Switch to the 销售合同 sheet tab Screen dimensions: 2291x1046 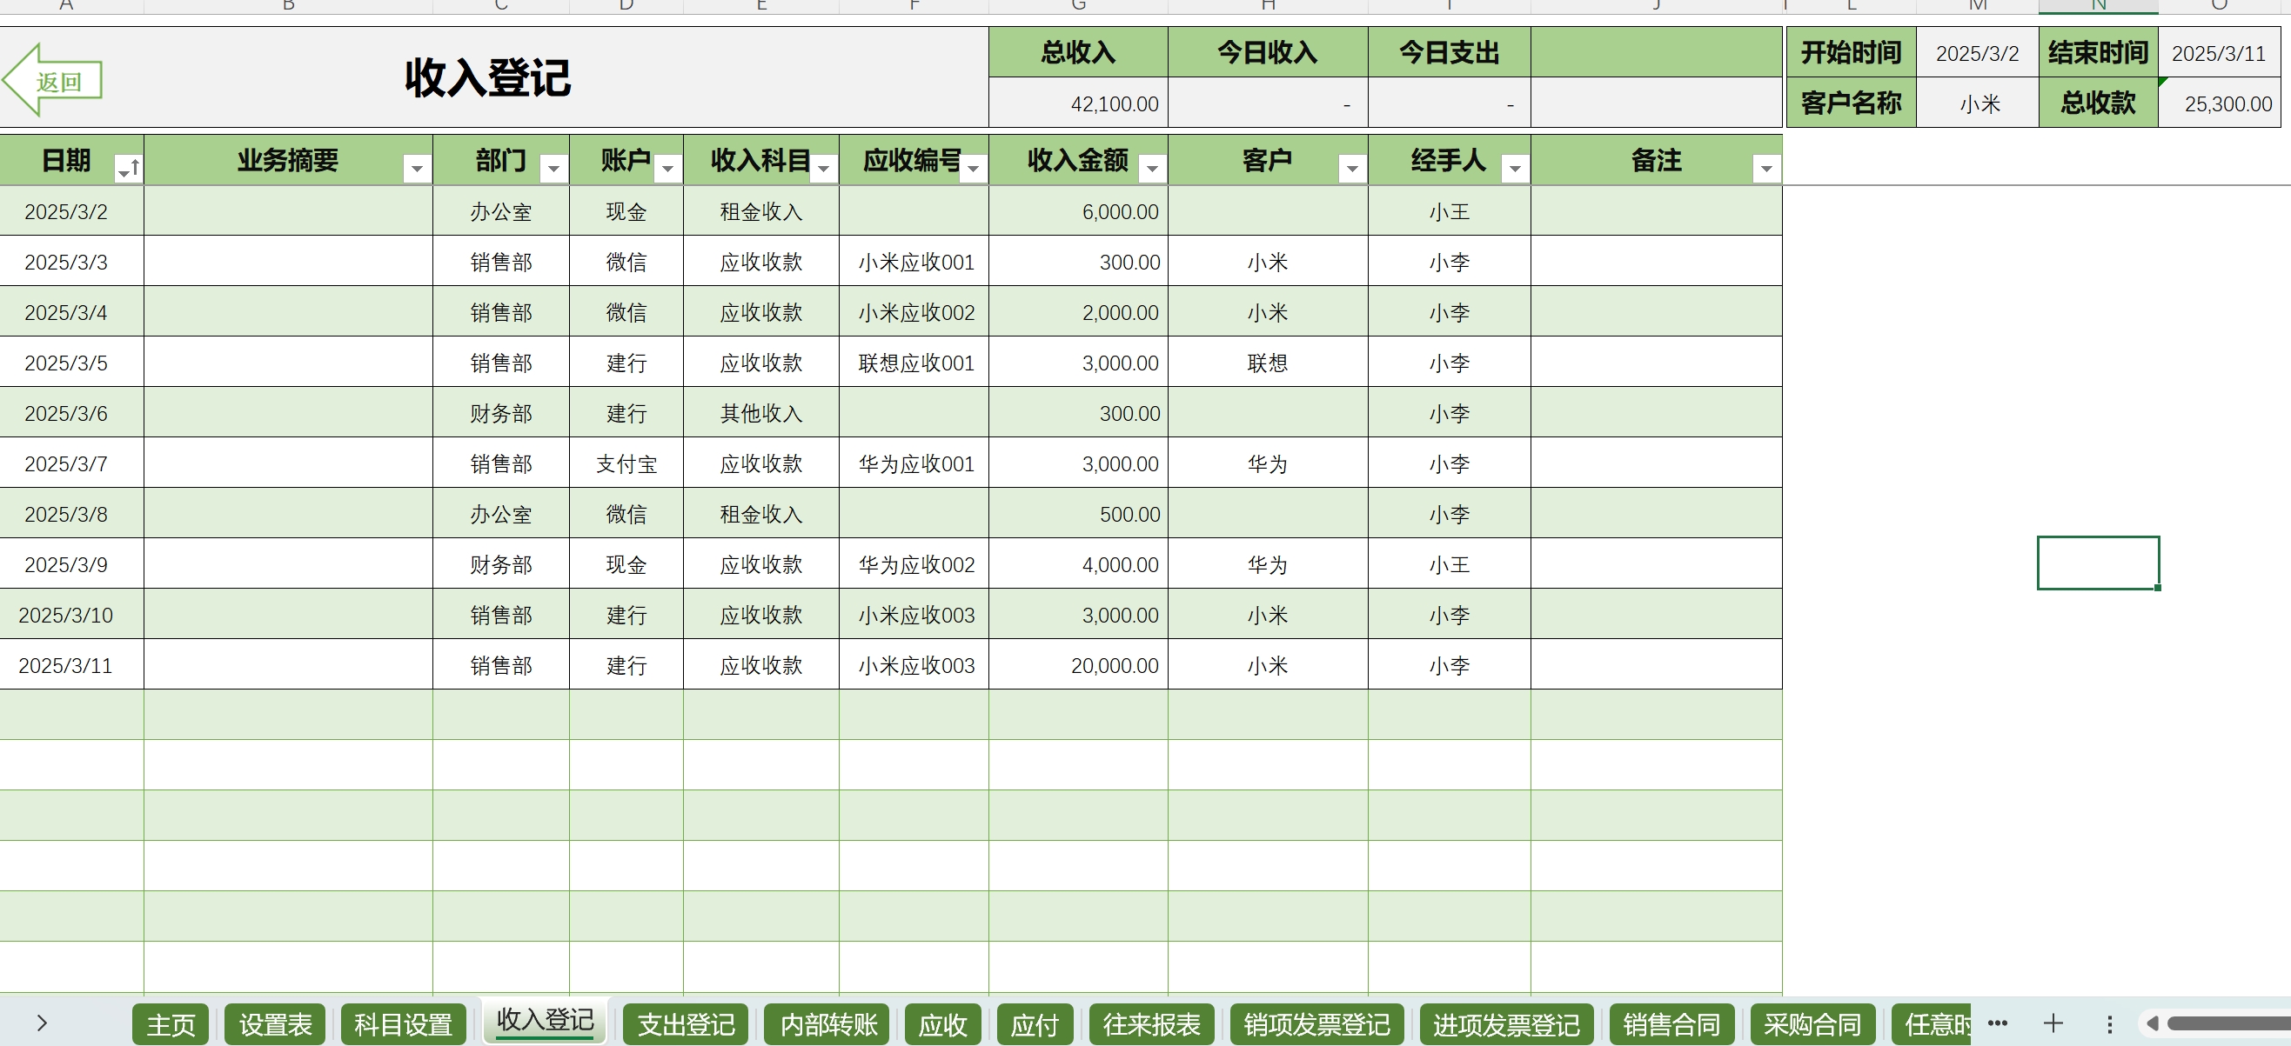(1672, 1024)
